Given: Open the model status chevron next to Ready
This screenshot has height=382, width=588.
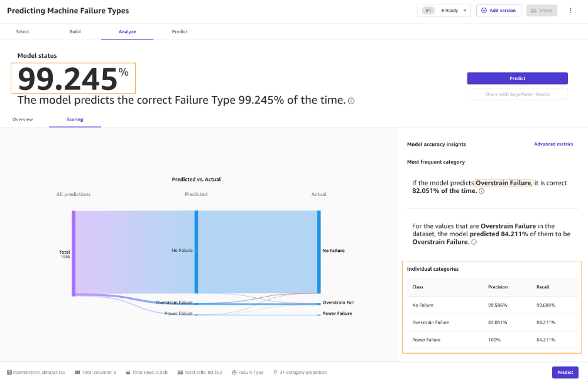Looking at the screenshot, I should [464, 11].
